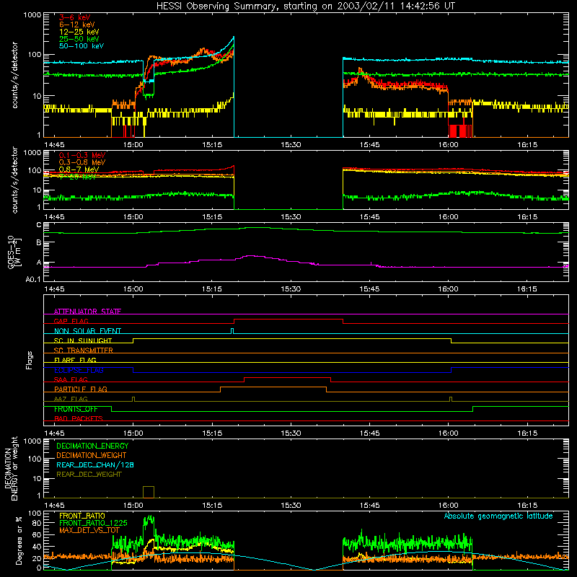Click the 'Absolute geomagnetic latitude' label
Image resolution: width=577 pixels, height=577 pixels.
[498, 516]
